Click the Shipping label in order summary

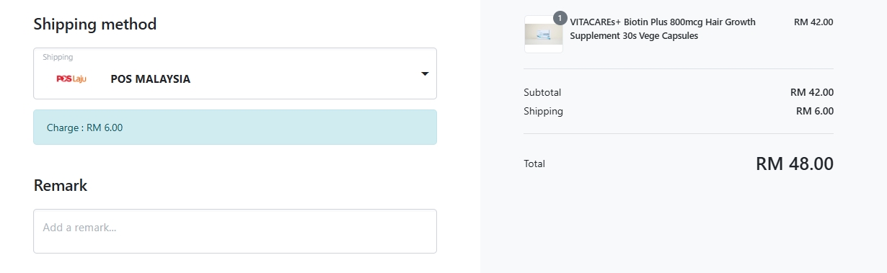543,111
